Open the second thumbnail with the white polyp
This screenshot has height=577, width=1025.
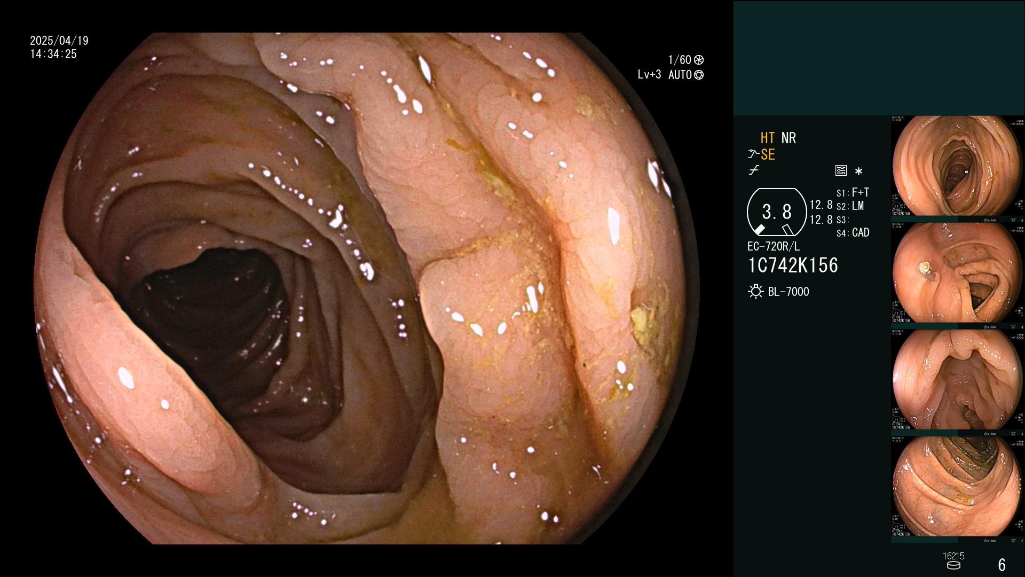point(958,273)
